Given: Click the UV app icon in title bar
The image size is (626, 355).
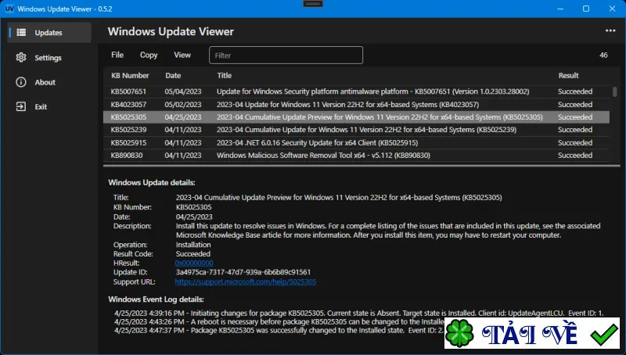Looking at the screenshot, I should point(9,9).
